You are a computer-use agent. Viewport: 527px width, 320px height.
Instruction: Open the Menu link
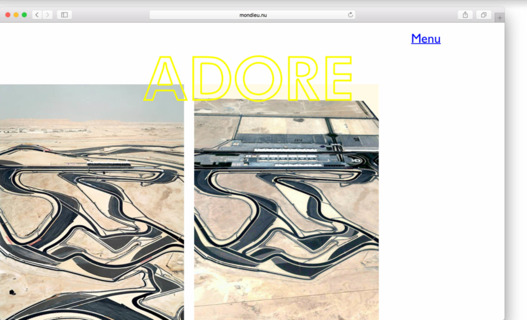click(425, 38)
